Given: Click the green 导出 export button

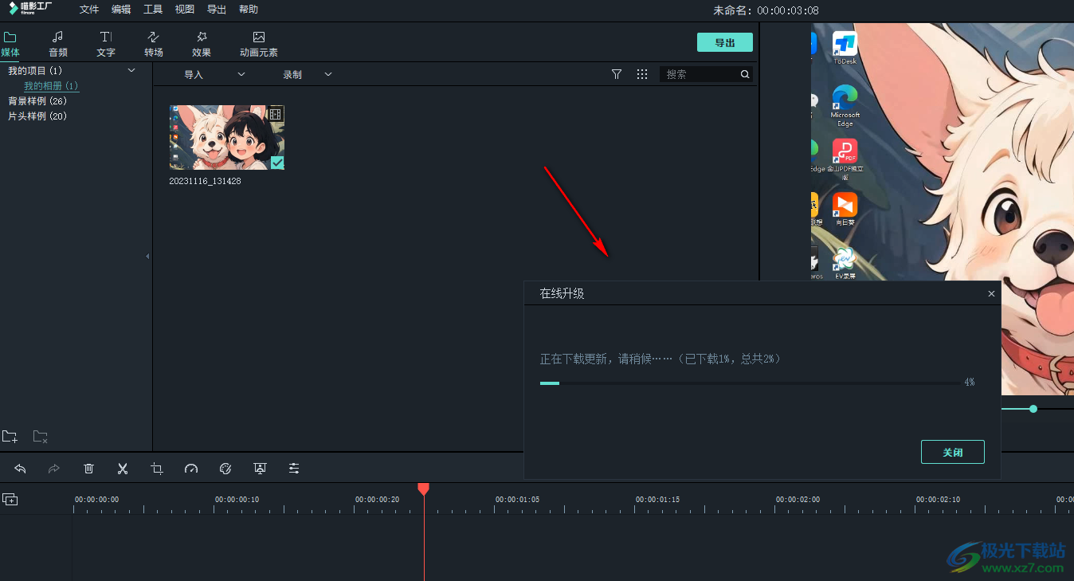Looking at the screenshot, I should coord(725,42).
